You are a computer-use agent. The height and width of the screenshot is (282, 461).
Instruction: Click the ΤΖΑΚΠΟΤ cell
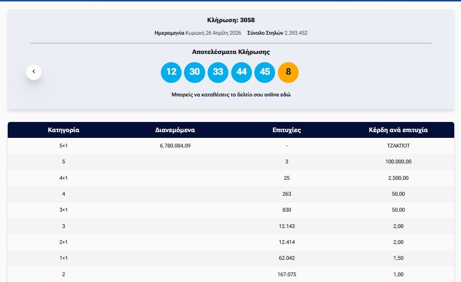pos(398,146)
